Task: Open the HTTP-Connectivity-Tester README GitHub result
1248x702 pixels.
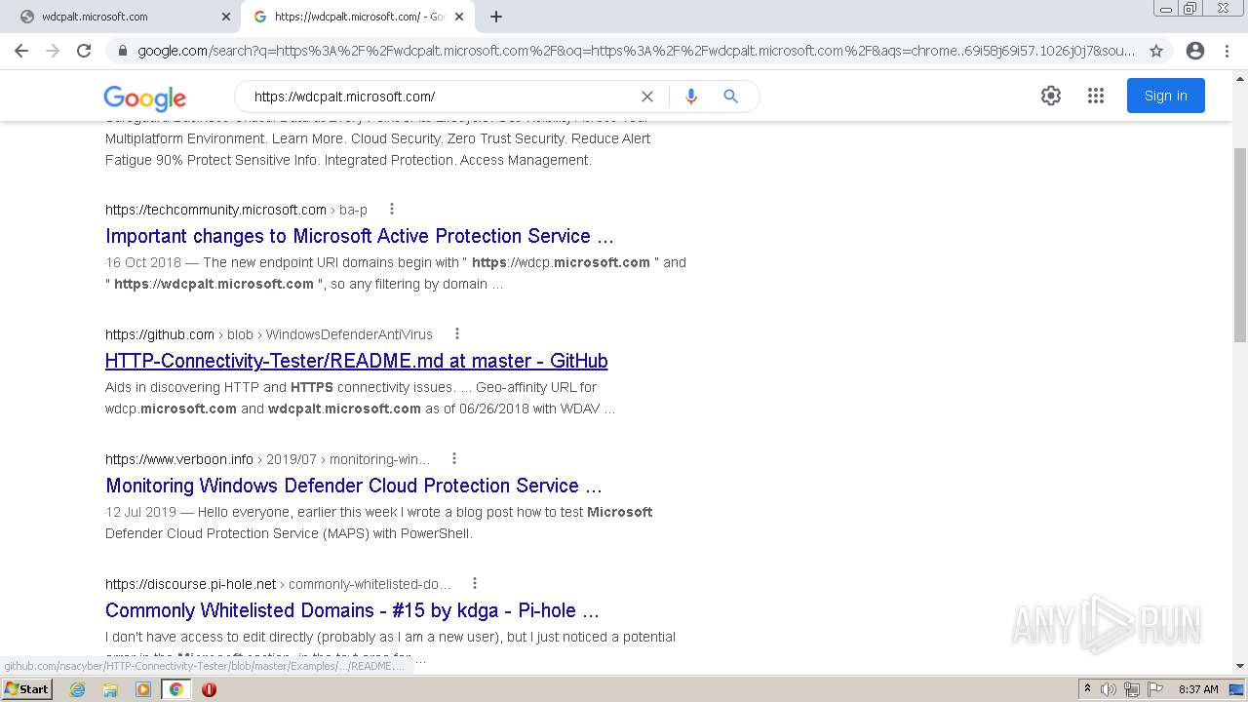Action: pos(357,361)
